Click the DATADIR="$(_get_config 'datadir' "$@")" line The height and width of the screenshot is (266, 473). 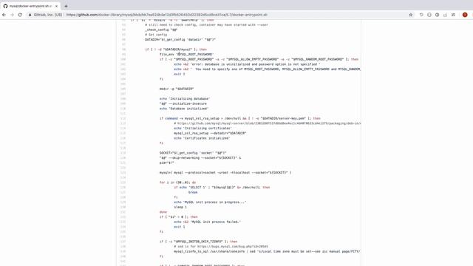[x=180, y=39]
